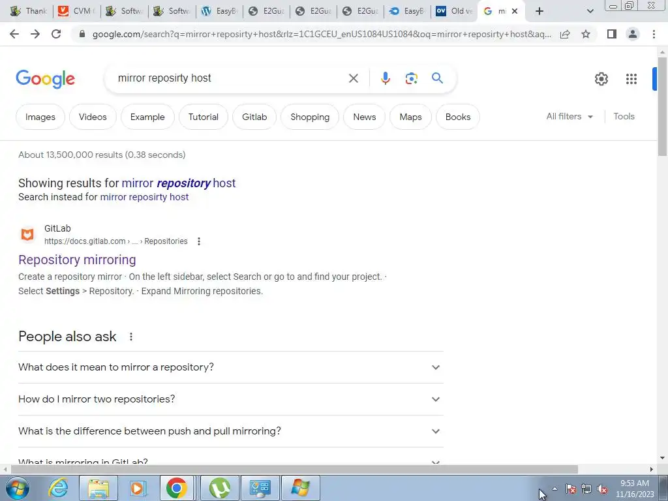Expand push and pull mirroring question
This screenshot has height=501, width=668.
(x=230, y=431)
